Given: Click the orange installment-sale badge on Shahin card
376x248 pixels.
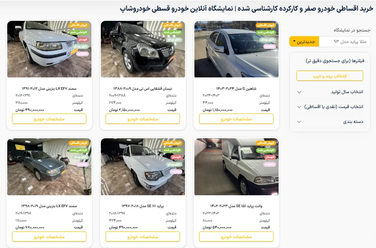Looking at the screenshot, I should point(266,25).
